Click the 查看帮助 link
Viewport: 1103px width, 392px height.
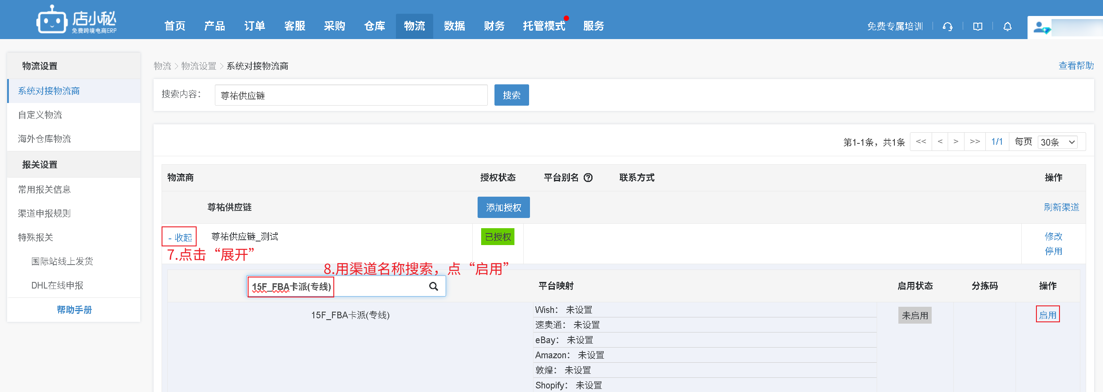[x=1076, y=66]
